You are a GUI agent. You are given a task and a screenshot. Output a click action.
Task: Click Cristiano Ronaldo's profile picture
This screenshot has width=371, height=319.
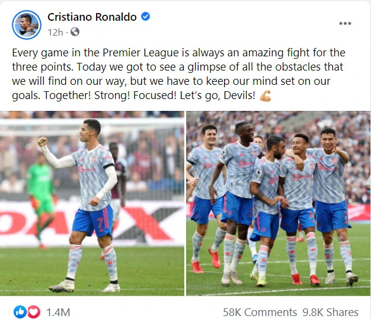click(27, 25)
